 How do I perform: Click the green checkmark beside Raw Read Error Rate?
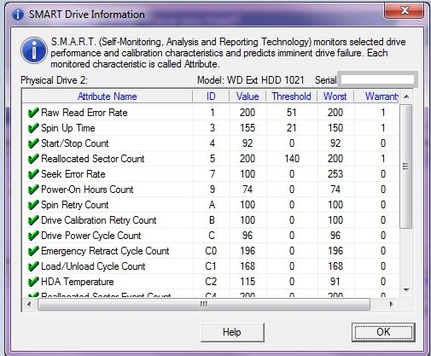pyautogui.click(x=33, y=113)
